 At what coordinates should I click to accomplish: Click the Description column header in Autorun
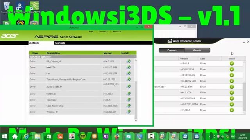[74, 53]
